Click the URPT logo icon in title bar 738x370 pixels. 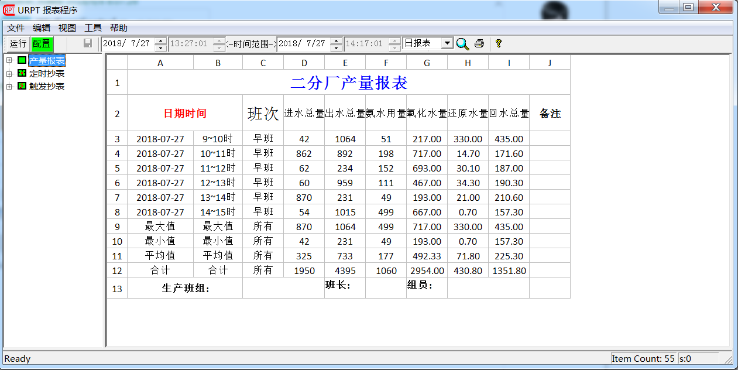click(9, 10)
